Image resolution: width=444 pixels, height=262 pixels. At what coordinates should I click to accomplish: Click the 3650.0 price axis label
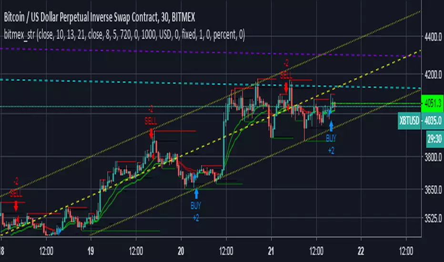click(x=433, y=190)
